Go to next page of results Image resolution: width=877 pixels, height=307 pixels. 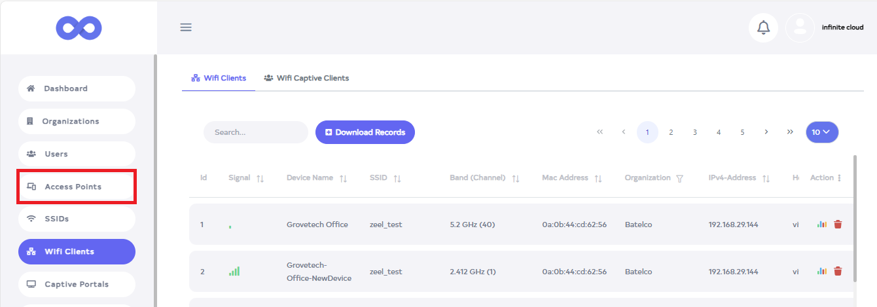[x=766, y=132]
